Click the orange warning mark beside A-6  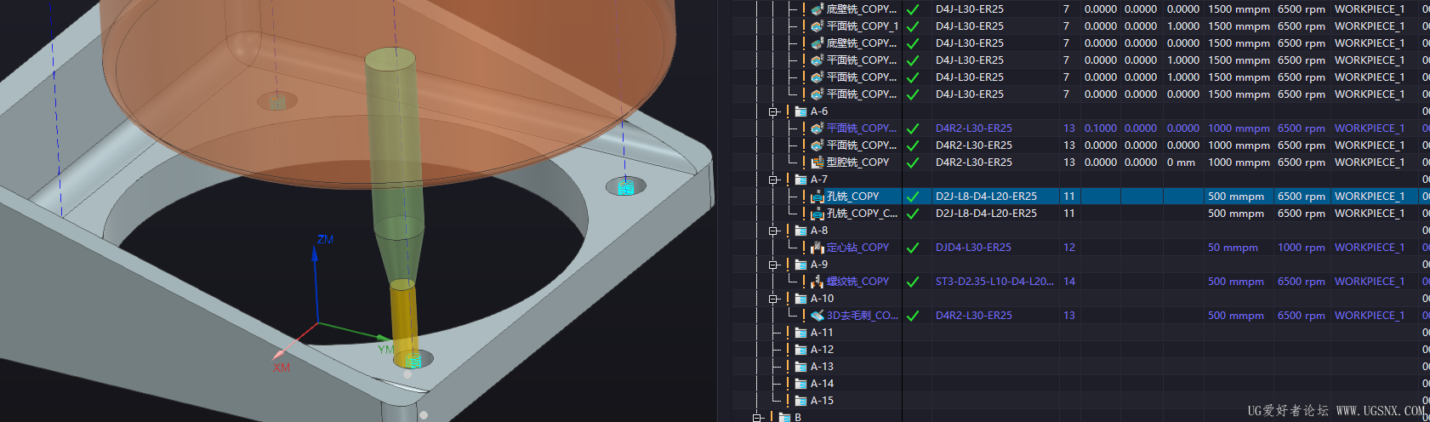pyautogui.click(x=789, y=111)
